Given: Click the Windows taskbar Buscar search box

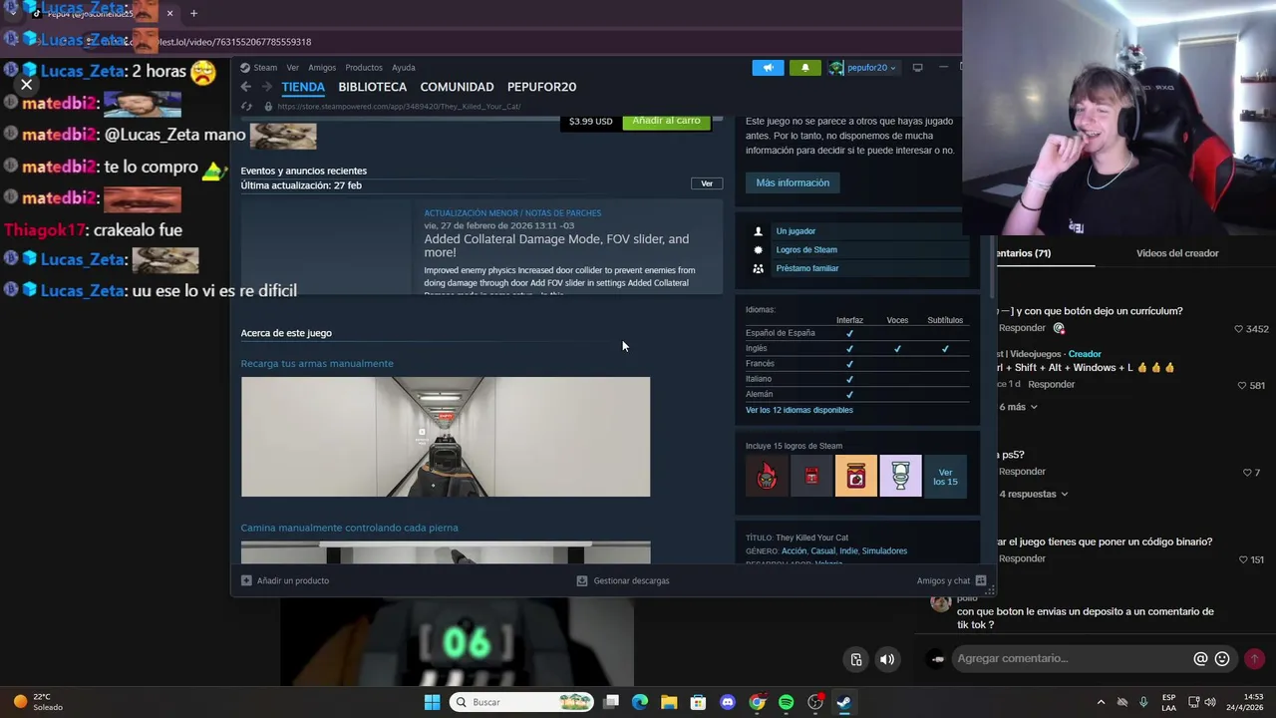Looking at the screenshot, I should click(521, 702).
